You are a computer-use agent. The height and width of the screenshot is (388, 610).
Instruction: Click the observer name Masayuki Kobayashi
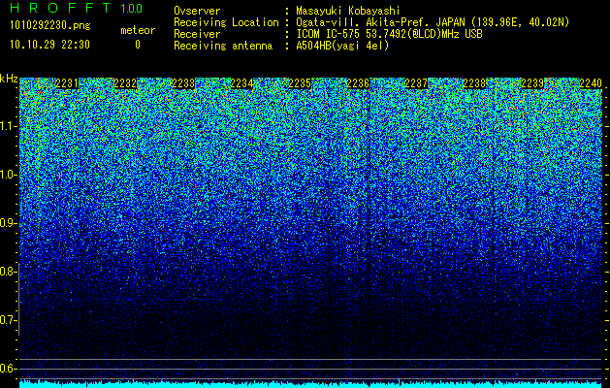click(348, 11)
